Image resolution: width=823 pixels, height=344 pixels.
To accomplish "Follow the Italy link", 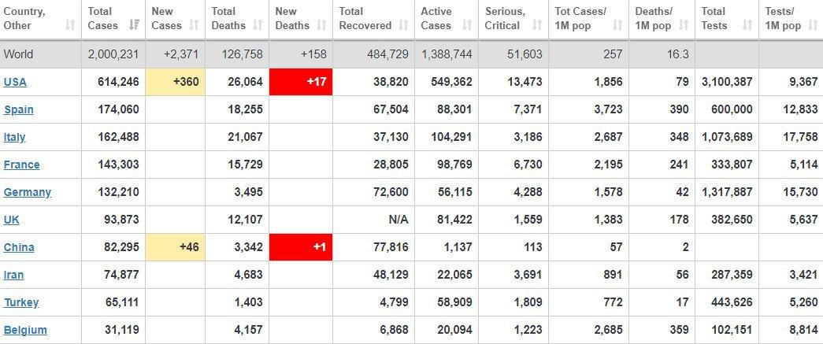I will pyautogui.click(x=15, y=137).
